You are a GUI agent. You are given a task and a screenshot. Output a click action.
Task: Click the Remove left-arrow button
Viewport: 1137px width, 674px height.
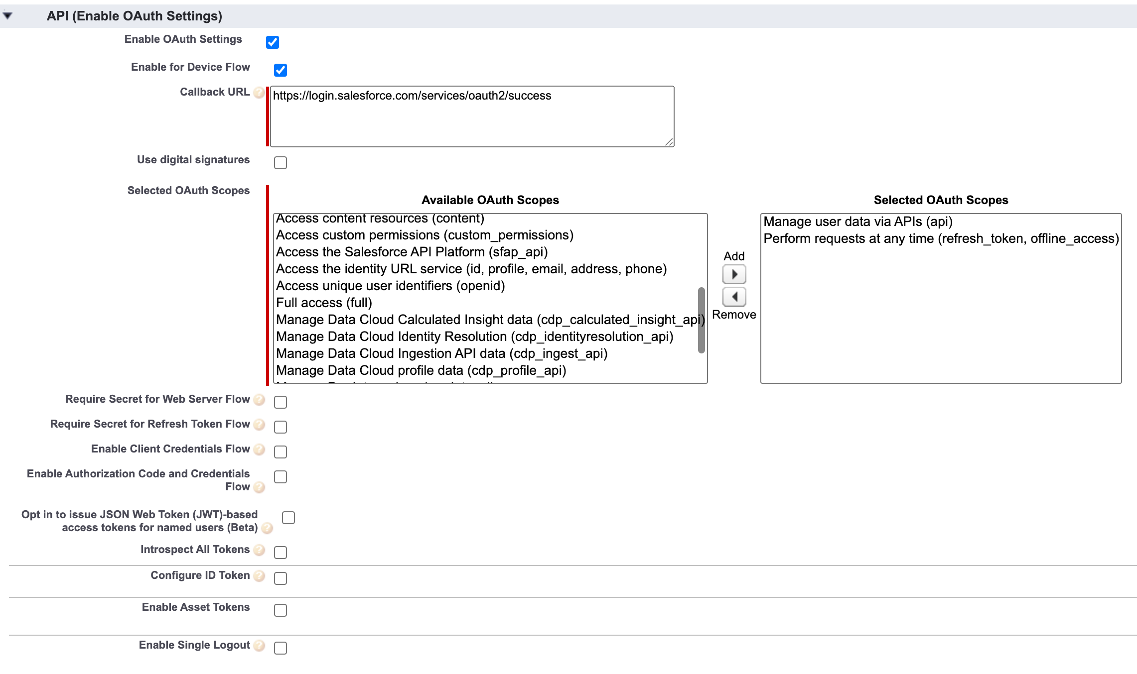(734, 297)
